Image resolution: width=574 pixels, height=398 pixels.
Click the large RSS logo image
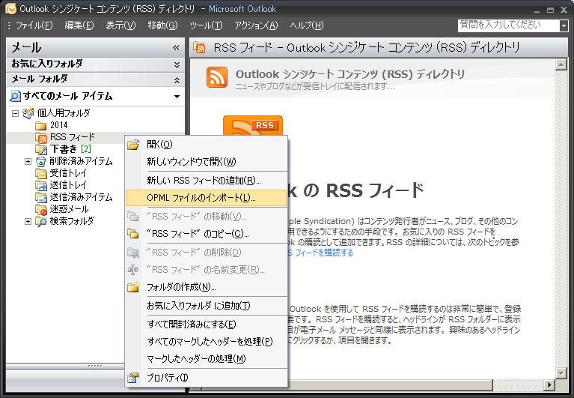pos(253,126)
